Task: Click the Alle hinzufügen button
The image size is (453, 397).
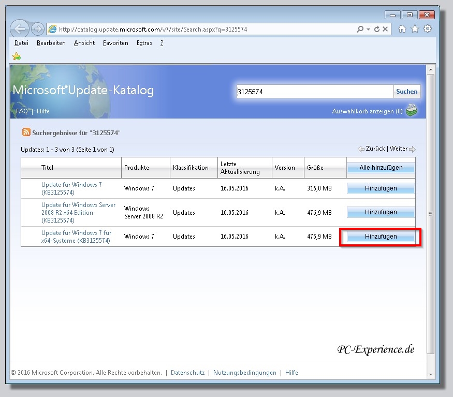Action: coord(381,168)
